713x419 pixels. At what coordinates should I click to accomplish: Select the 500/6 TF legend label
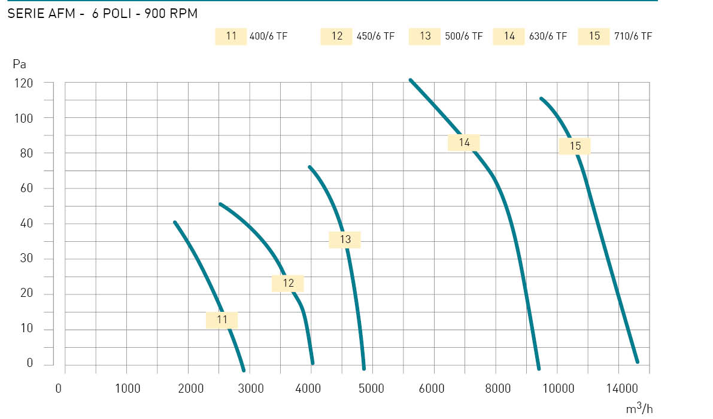click(x=464, y=37)
